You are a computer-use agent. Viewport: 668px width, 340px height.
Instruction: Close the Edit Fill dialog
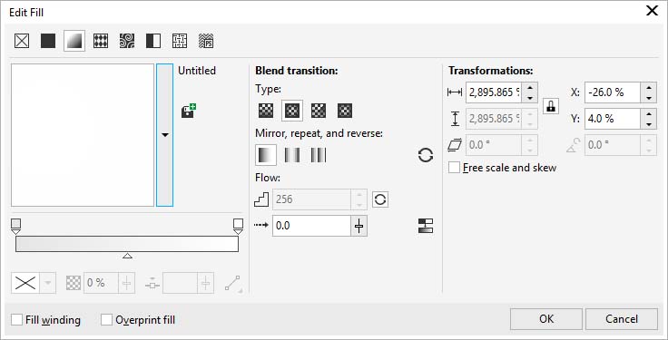pyautogui.click(x=652, y=11)
